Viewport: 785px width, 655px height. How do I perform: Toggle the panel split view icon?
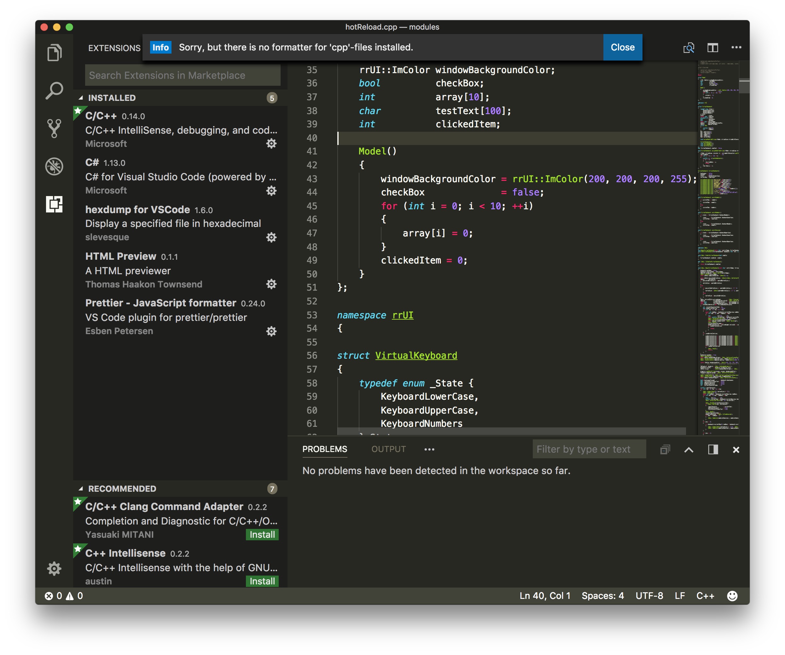pyautogui.click(x=712, y=449)
